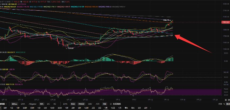This screenshot has height=110, width=230.
Task: Switch to the 2日 timeframe
Action: [93, 108]
